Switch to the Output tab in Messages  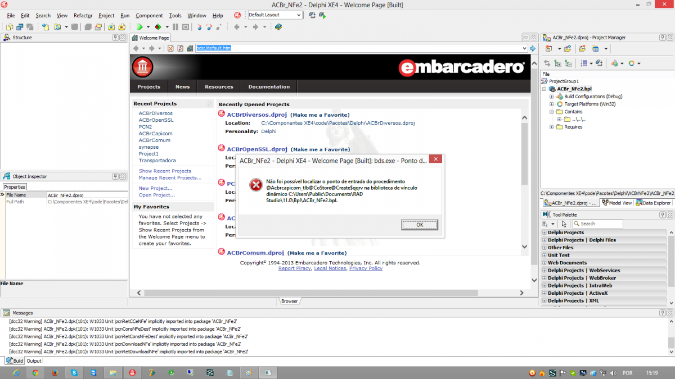34,361
